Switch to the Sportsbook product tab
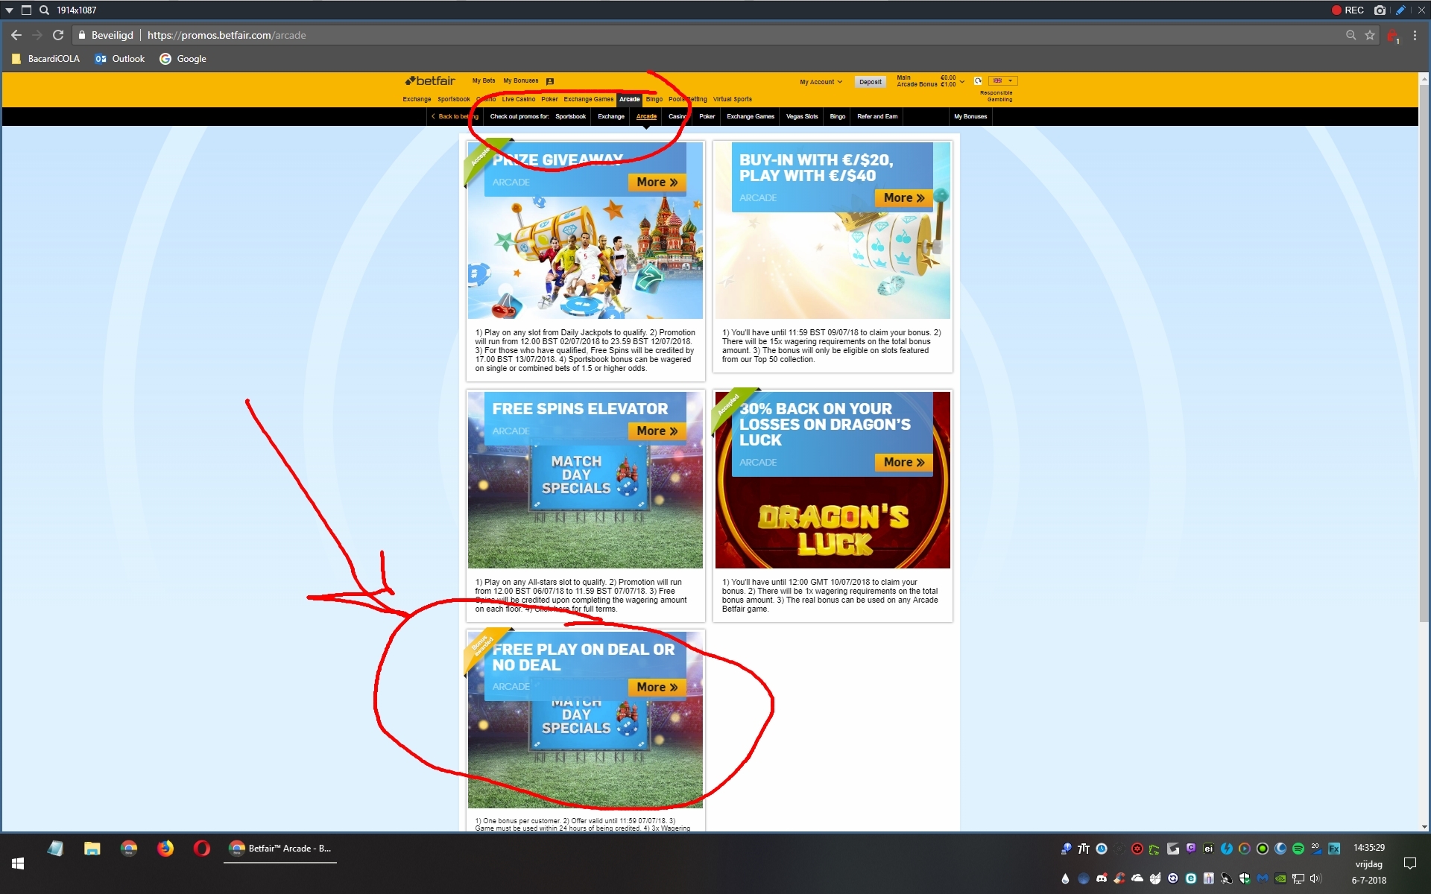This screenshot has height=894, width=1431. click(x=453, y=99)
